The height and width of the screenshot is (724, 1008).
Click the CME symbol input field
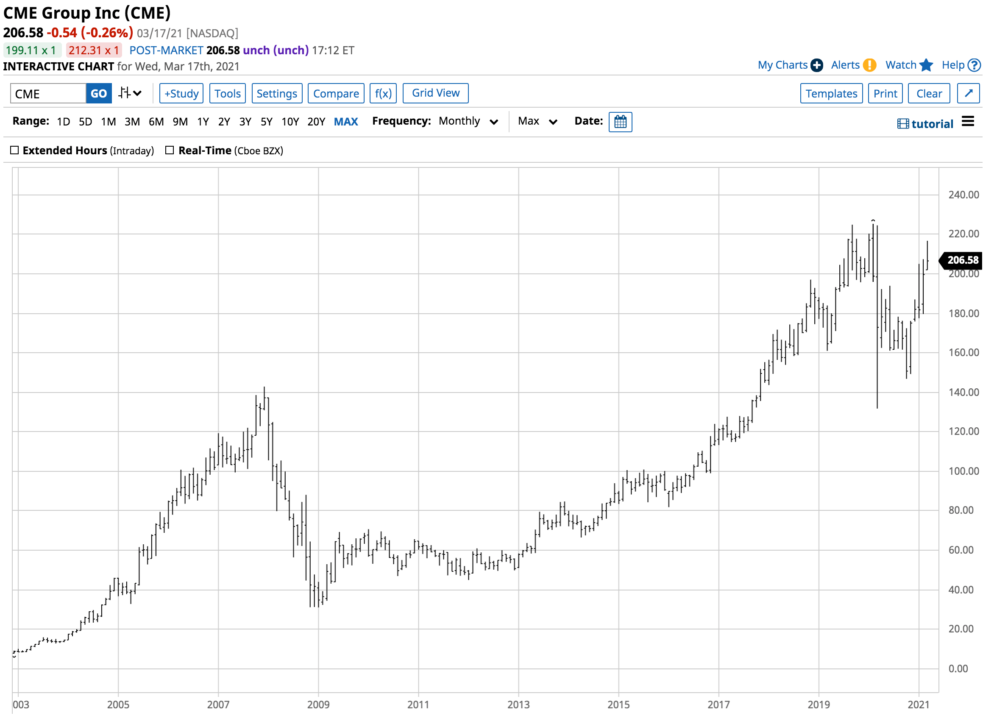coord(48,93)
